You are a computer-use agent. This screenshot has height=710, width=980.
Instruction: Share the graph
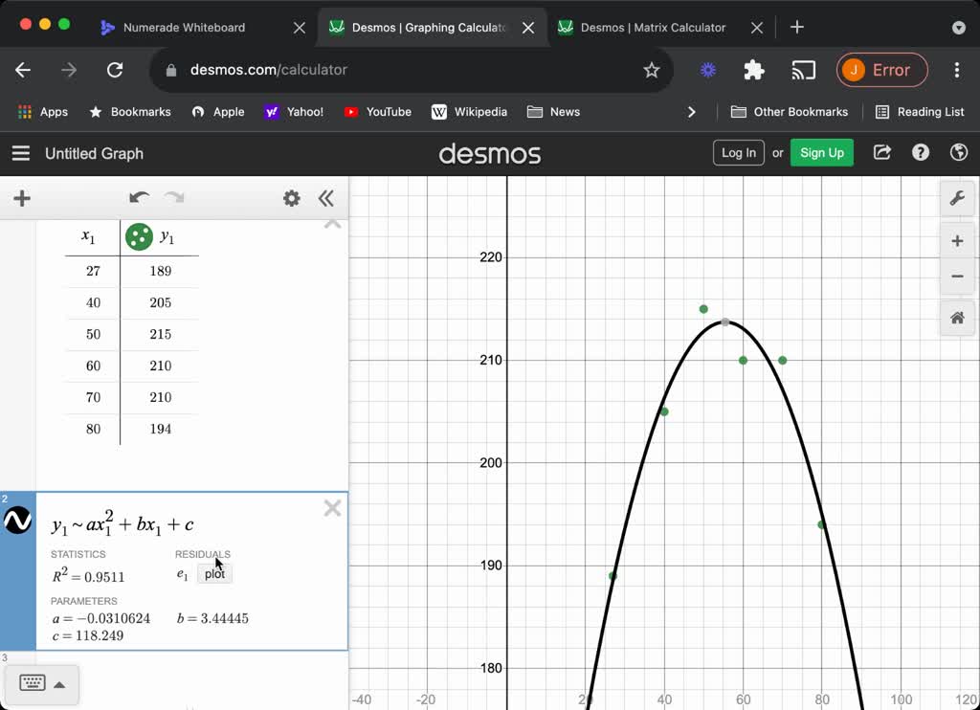(x=881, y=152)
